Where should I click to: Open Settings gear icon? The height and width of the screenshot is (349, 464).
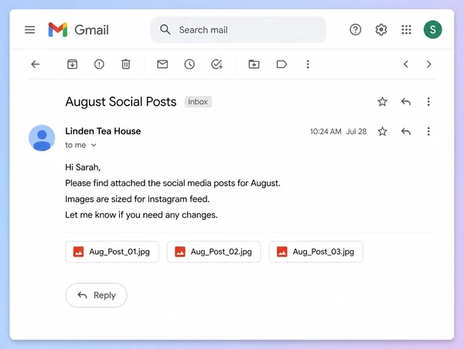click(x=381, y=29)
